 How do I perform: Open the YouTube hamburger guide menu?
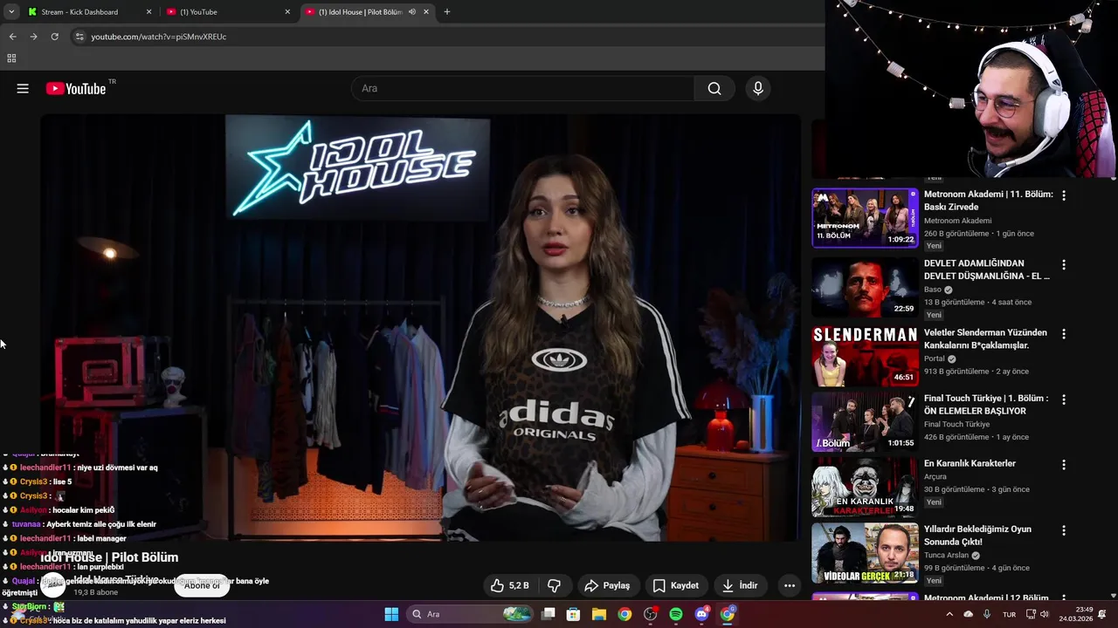coord(23,88)
